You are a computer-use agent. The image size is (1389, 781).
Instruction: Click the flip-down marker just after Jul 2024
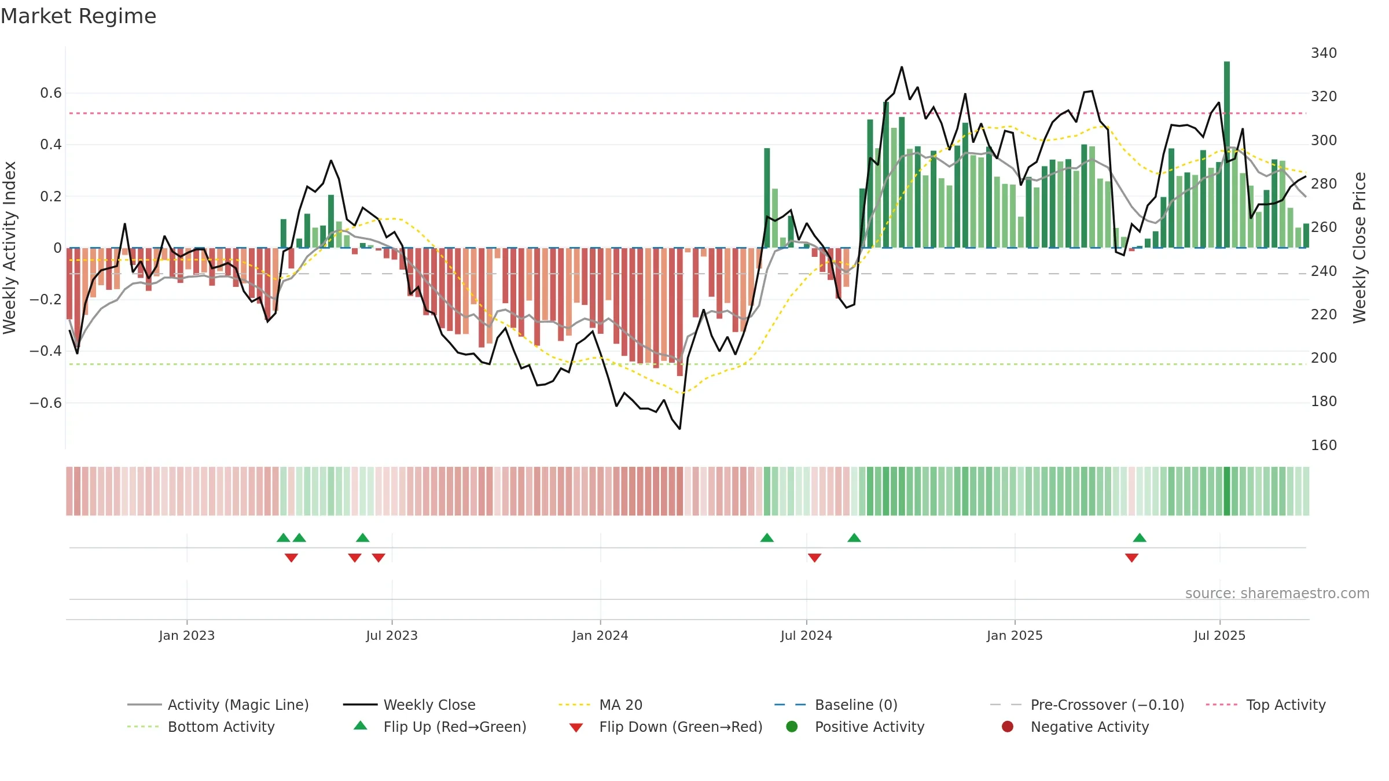[x=814, y=558]
